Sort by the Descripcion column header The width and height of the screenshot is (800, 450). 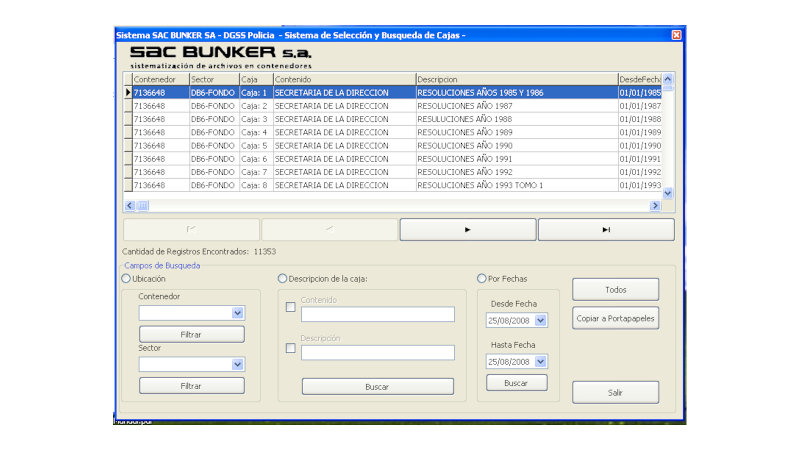516,79
